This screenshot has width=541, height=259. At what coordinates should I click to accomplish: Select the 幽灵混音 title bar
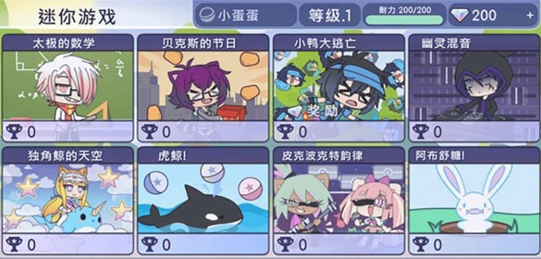(474, 43)
